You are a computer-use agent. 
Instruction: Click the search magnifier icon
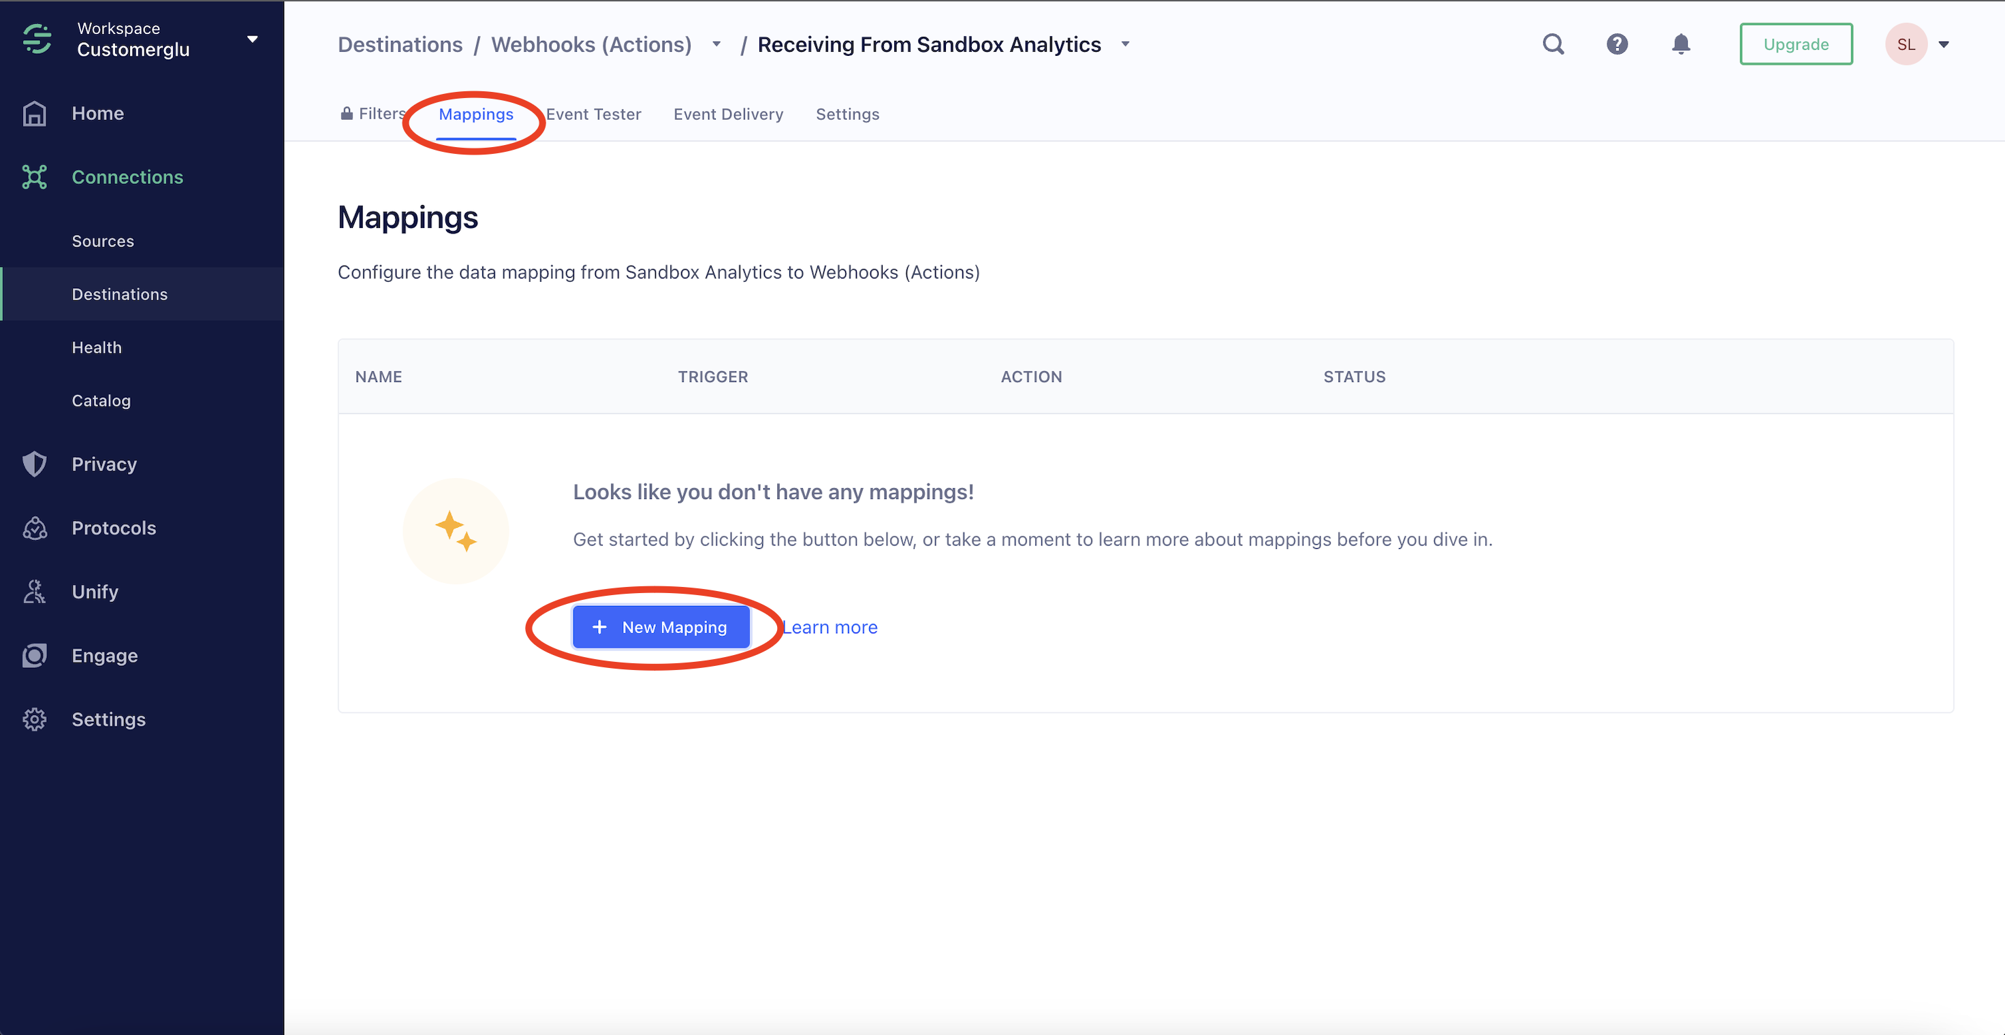[1553, 44]
